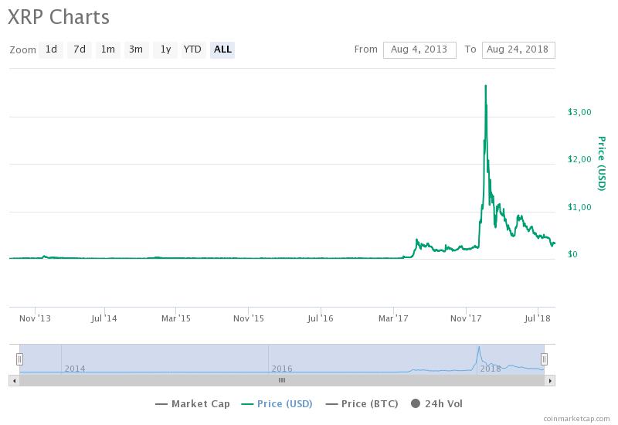This screenshot has width=618, height=425.
Task: Open coinmarketcap.com credit link
Action: [576, 419]
